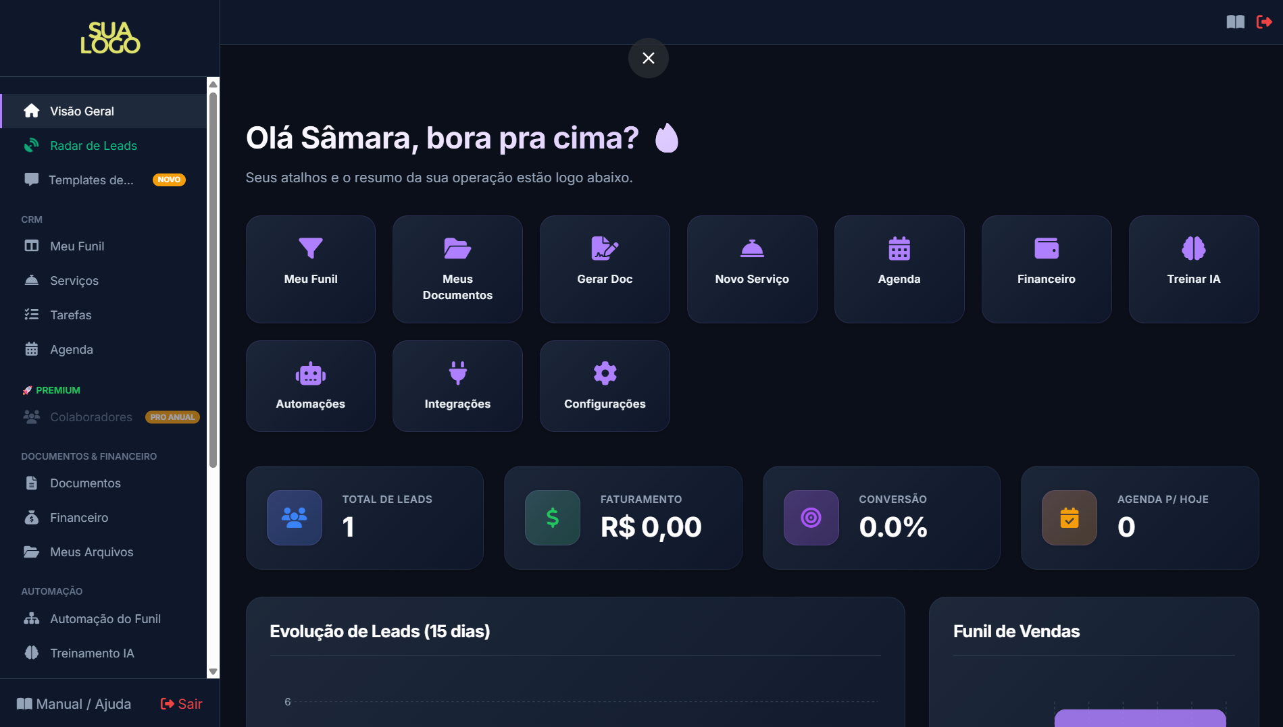This screenshot has height=727, width=1283.
Task: Click Manual / Ajuda at sidebar bottom
Action: coord(73,703)
